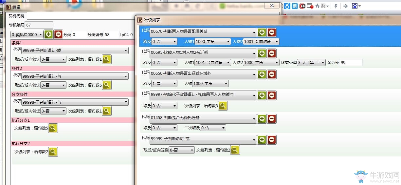
Task: Click the 条件1 pink section header
Action: [73, 43]
